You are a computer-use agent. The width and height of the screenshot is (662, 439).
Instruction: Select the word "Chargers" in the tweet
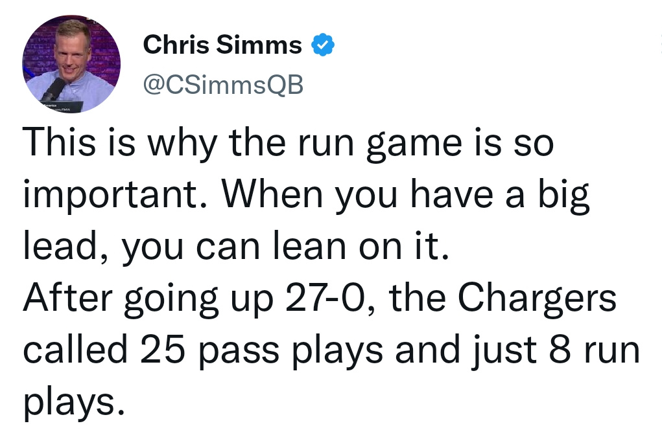(537, 298)
